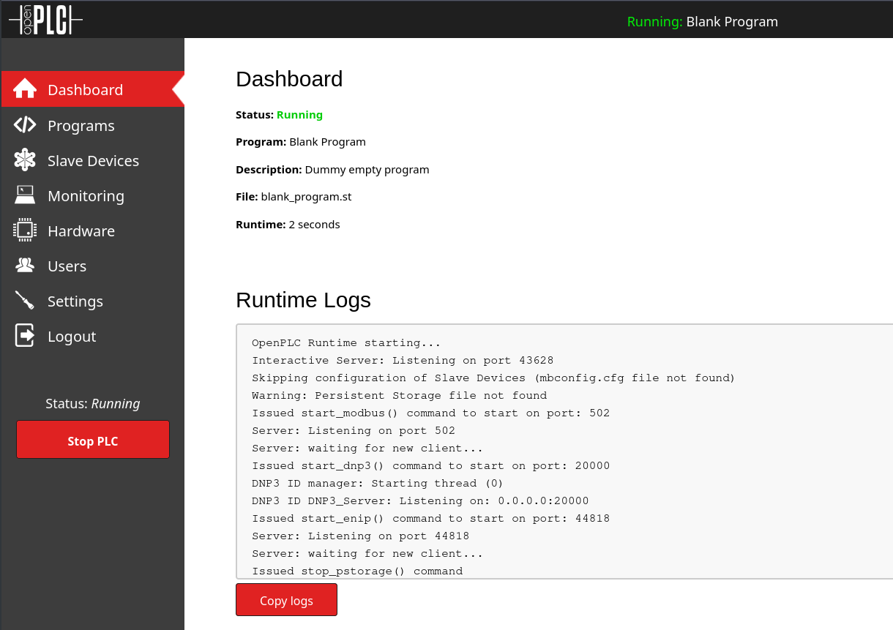Click the start_enip() port 44818 log line
The height and width of the screenshot is (630, 893).
[x=431, y=518]
